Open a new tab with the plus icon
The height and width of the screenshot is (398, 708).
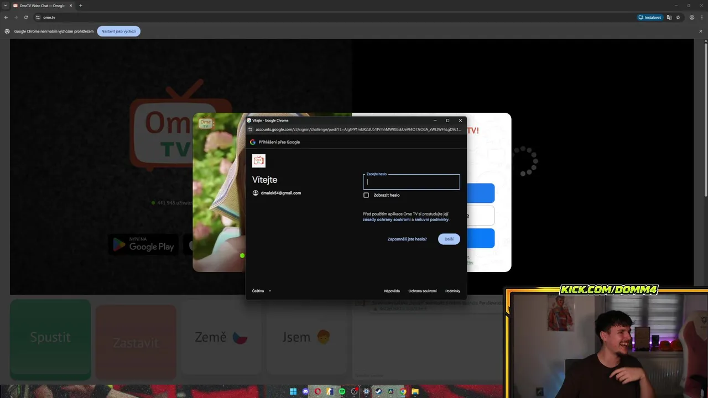(x=81, y=6)
